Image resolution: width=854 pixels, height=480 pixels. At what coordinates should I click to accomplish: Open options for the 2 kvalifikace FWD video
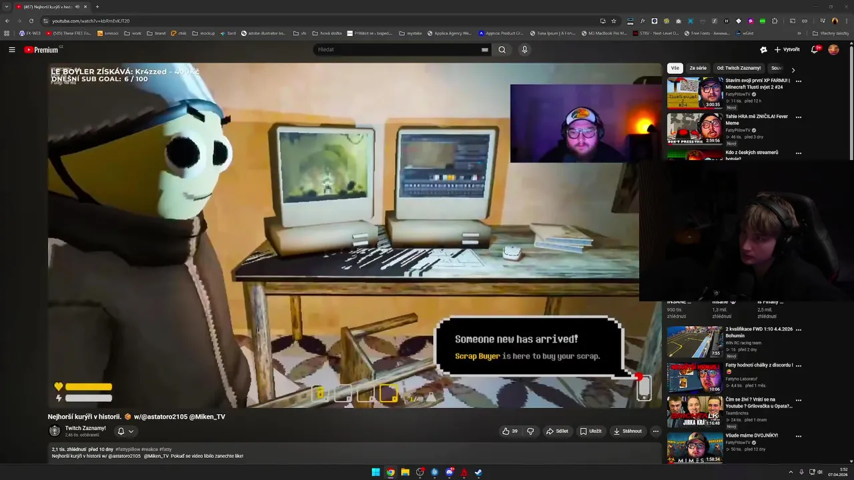[x=799, y=330]
